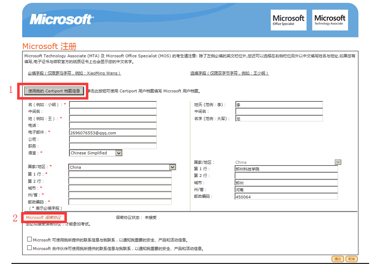Click the 公司 company input field
377x264 pixels.
113,139
